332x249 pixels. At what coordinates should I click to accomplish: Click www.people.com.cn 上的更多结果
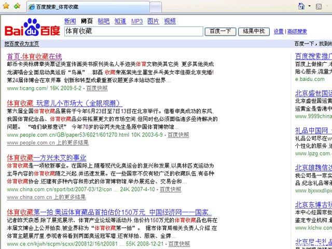click(48, 143)
